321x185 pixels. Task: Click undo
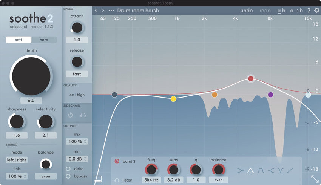tap(247, 11)
